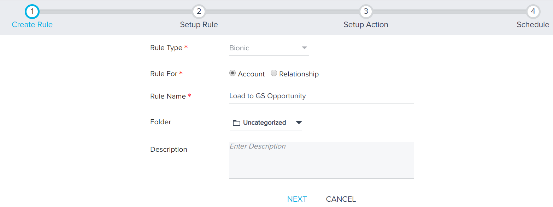The width and height of the screenshot is (553, 207).
Task: Click the step 3 circle icon
Action: [366, 12]
